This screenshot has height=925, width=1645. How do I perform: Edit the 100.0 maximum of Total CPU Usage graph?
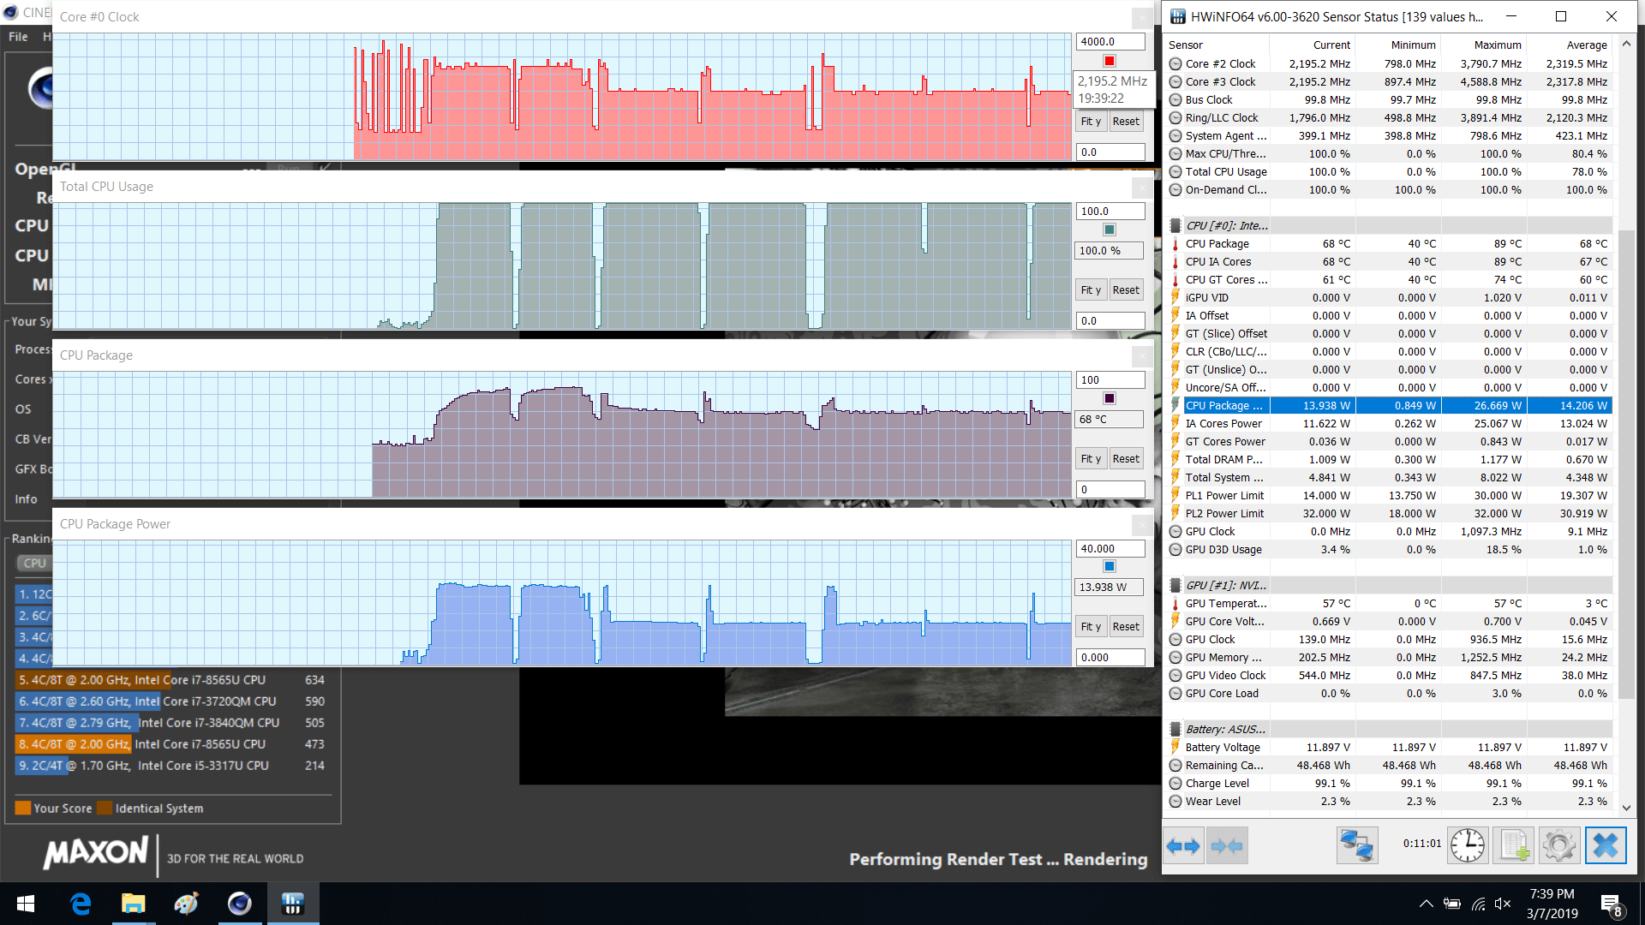coord(1110,211)
